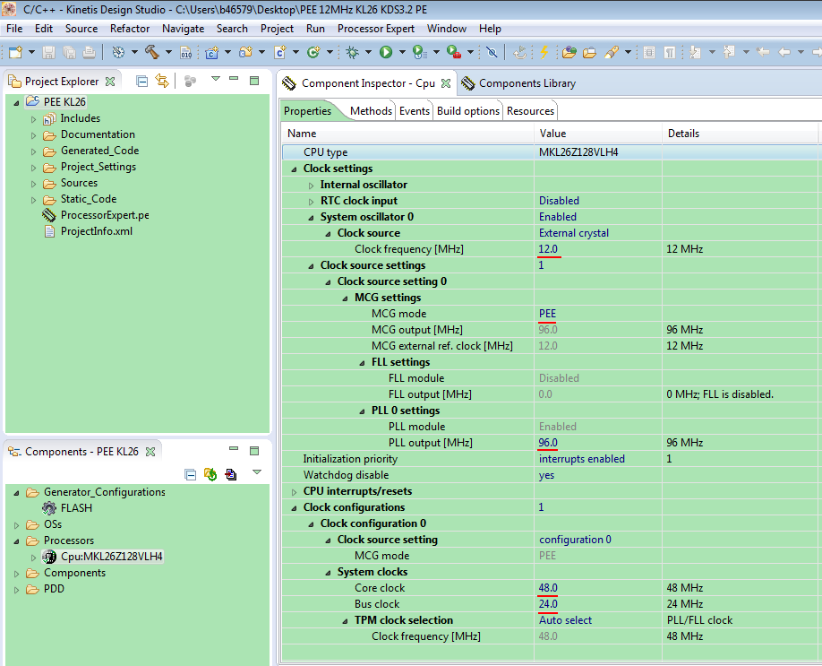The width and height of the screenshot is (822, 666).
Task: Click the red export icon in Components panel
Action: tap(231, 474)
